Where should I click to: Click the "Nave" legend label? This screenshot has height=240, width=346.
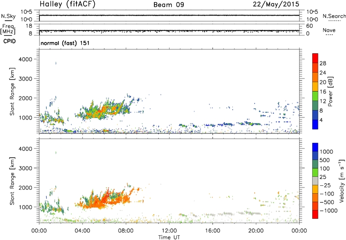tap(329, 30)
